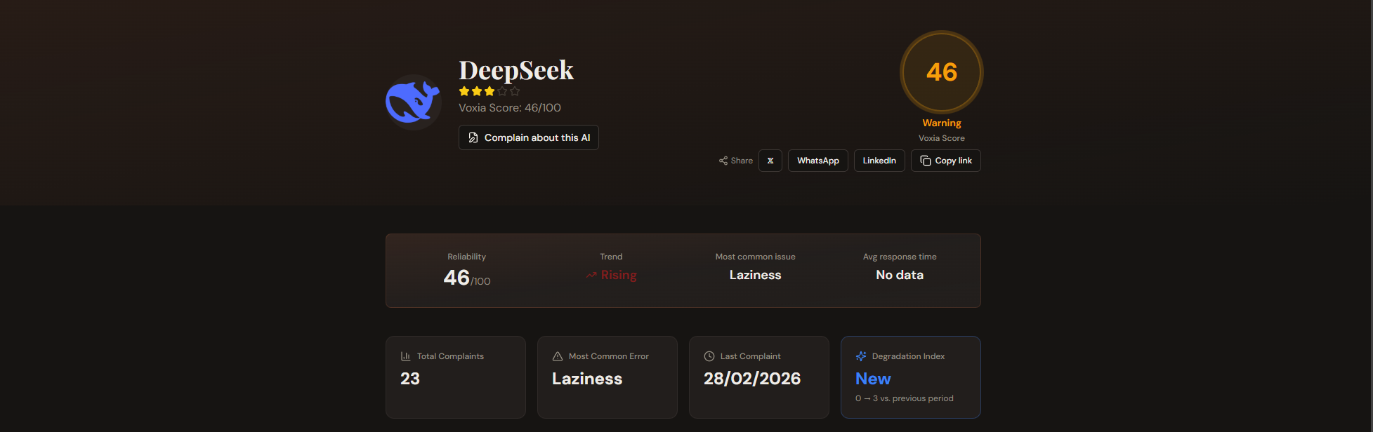
Task: Click '0 → 3 vs. previous period' text
Action: [x=905, y=398]
